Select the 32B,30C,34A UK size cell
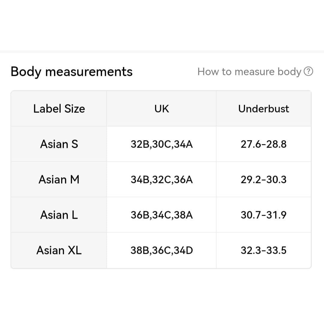Image resolution: width=324 pixels, height=324 pixels. click(x=162, y=144)
